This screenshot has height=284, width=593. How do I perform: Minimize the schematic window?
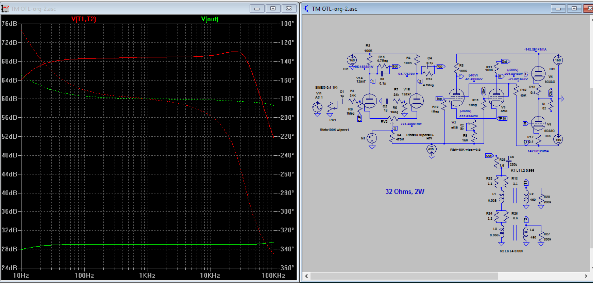(x=558, y=8)
